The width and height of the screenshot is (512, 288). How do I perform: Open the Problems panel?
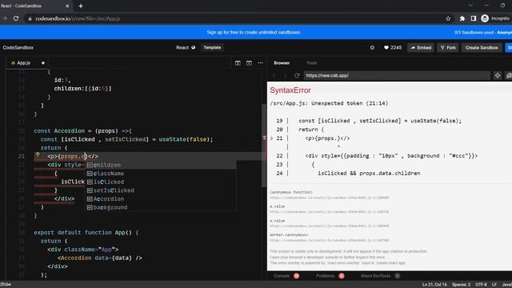(x=325, y=276)
